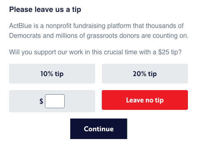Pick a ten percent tip
The image size is (197, 151).
(x=52, y=74)
